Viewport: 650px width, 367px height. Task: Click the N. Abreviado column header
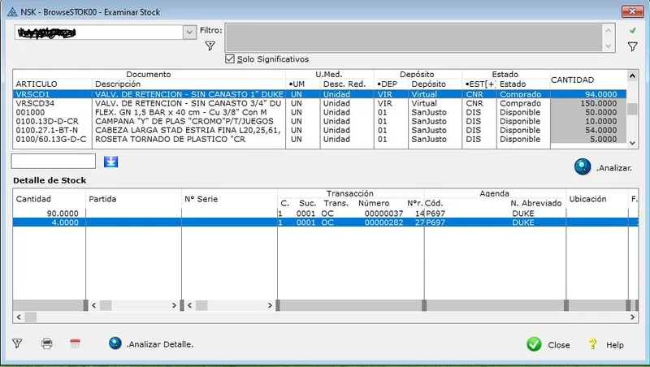point(536,203)
